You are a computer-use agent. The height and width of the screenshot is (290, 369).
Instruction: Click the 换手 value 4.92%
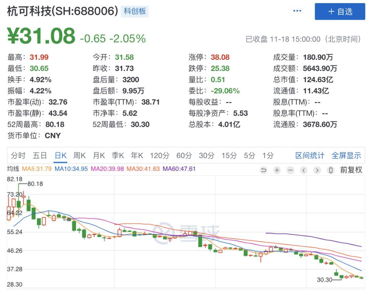point(40,80)
